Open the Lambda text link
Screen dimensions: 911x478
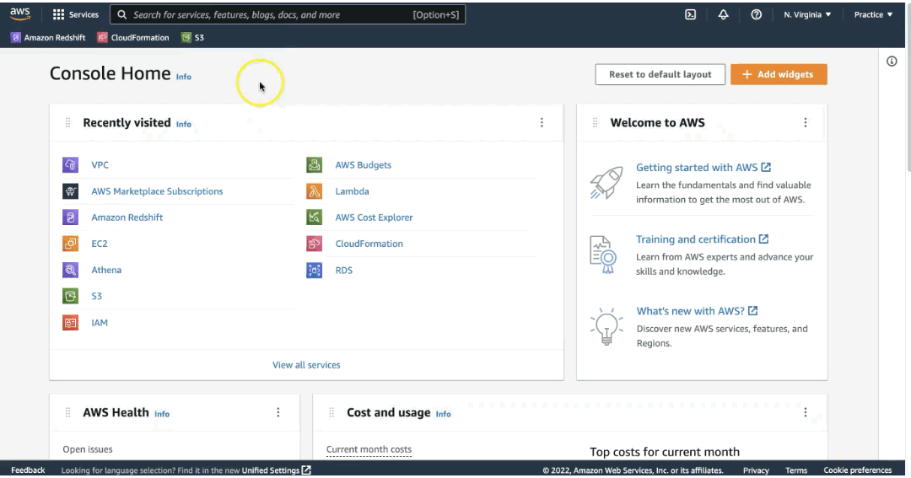(352, 191)
